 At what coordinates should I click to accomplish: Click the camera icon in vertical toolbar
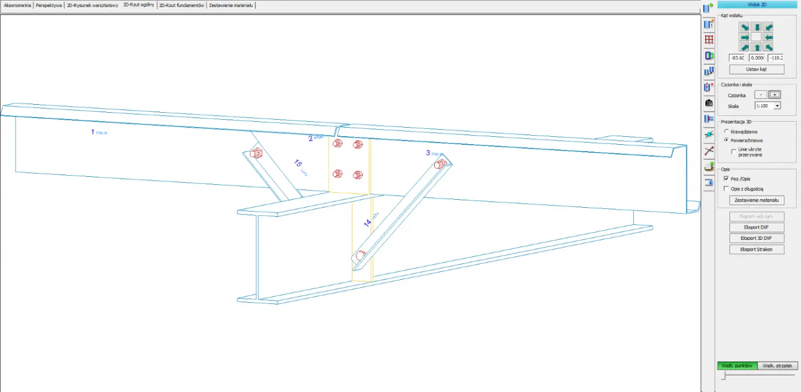pos(709,103)
